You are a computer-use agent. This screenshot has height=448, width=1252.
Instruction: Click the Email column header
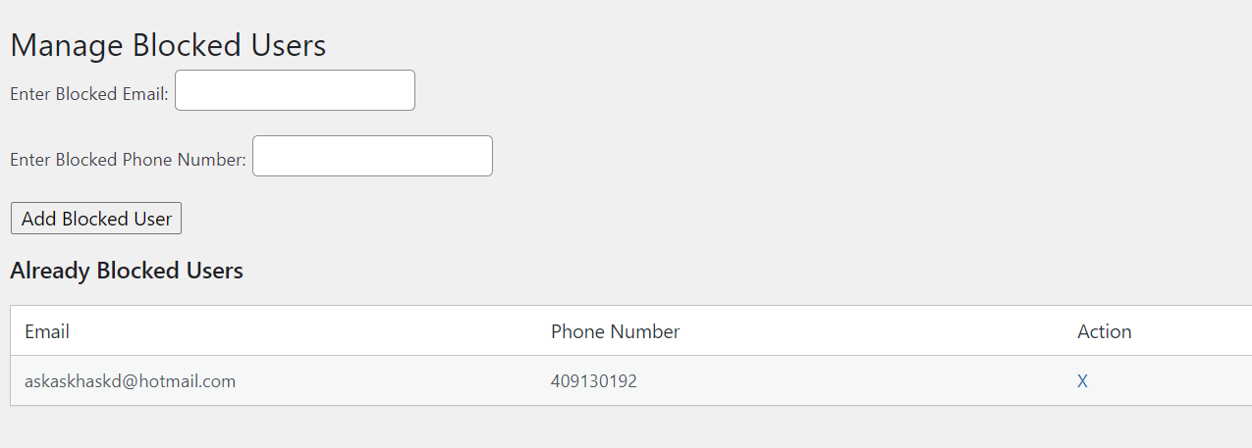coord(47,331)
